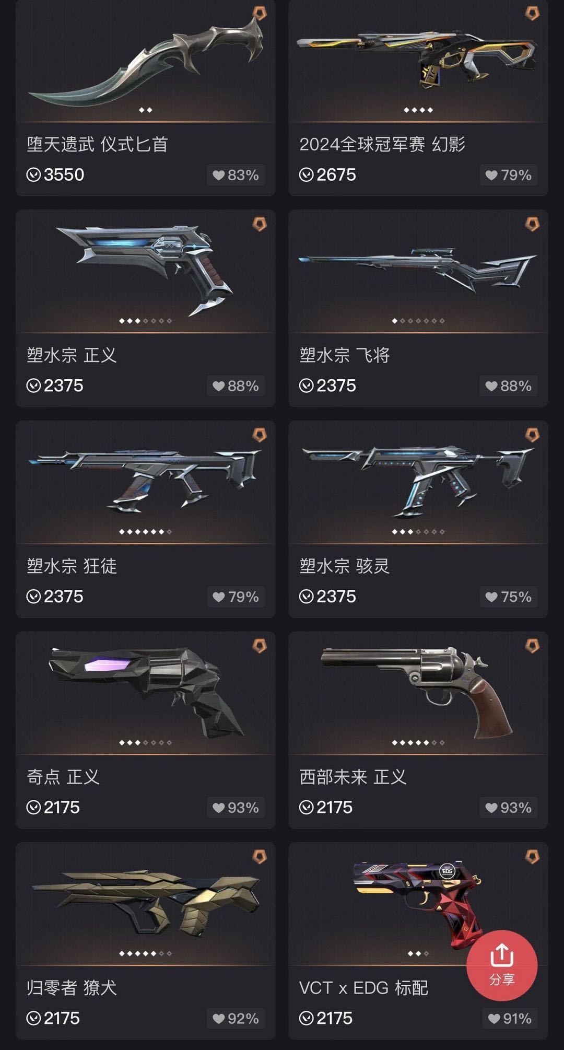The height and width of the screenshot is (1050, 564).
Task: Click heart 83% on 堕天遗武 仪式匕首
Action: click(236, 175)
